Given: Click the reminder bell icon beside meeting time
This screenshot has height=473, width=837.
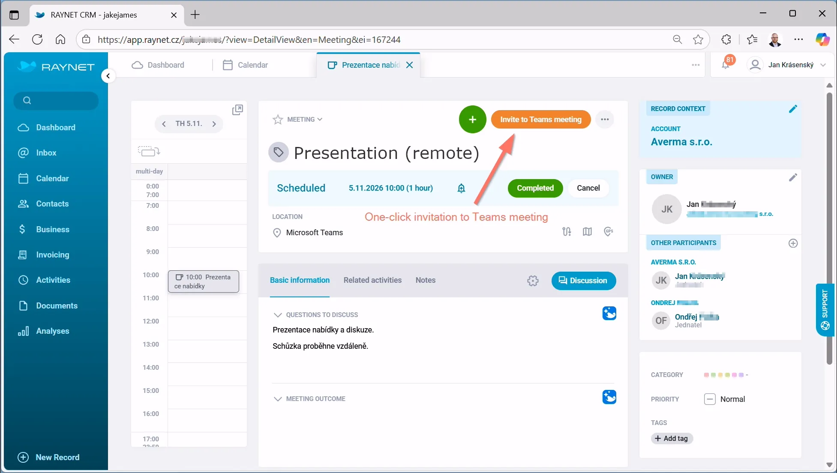Looking at the screenshot, I should pyautogui.click(x=461, y=188).
